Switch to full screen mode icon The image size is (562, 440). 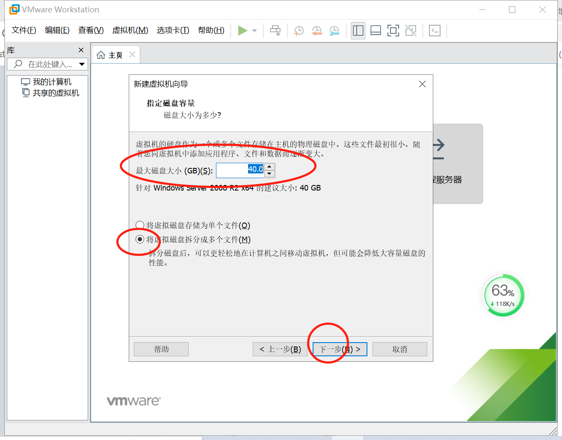[x=393, y=30]
